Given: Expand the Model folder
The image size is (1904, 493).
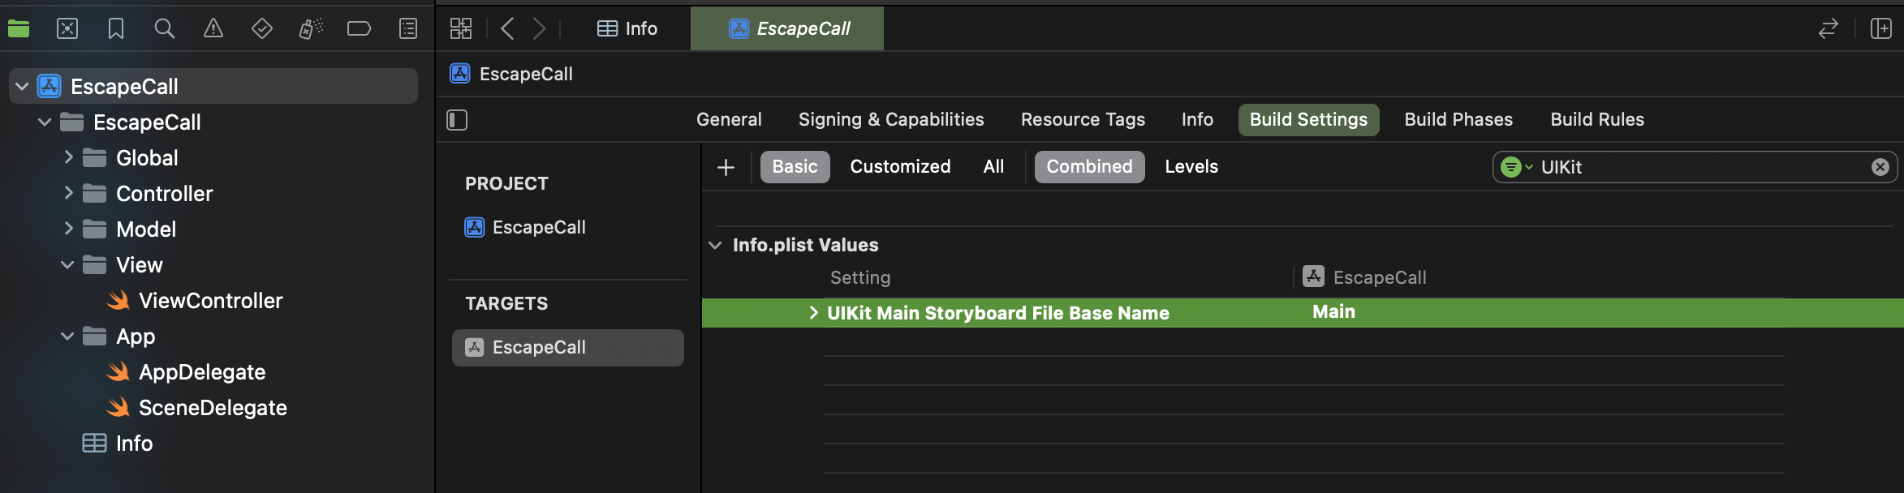Looking at the screenshot, I should tap(68, 229).
